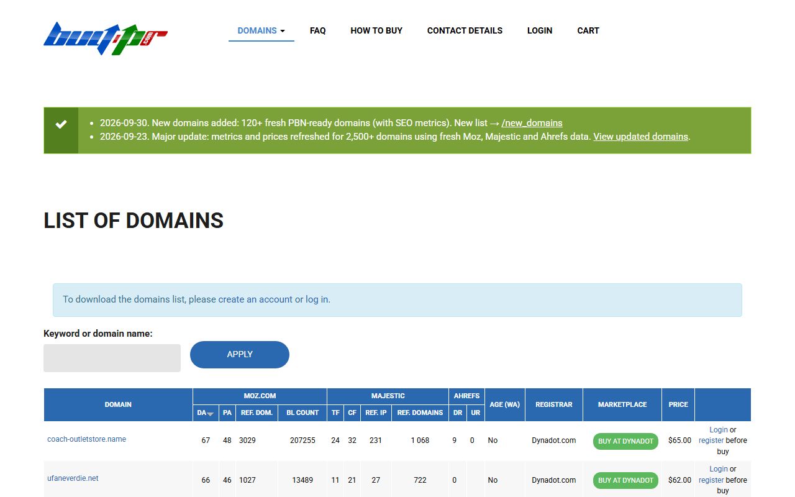Buy coach-outletstore.name at Dynadot
Image resolution: width=795 pixels, height=497 pixels.
[625, 441]
